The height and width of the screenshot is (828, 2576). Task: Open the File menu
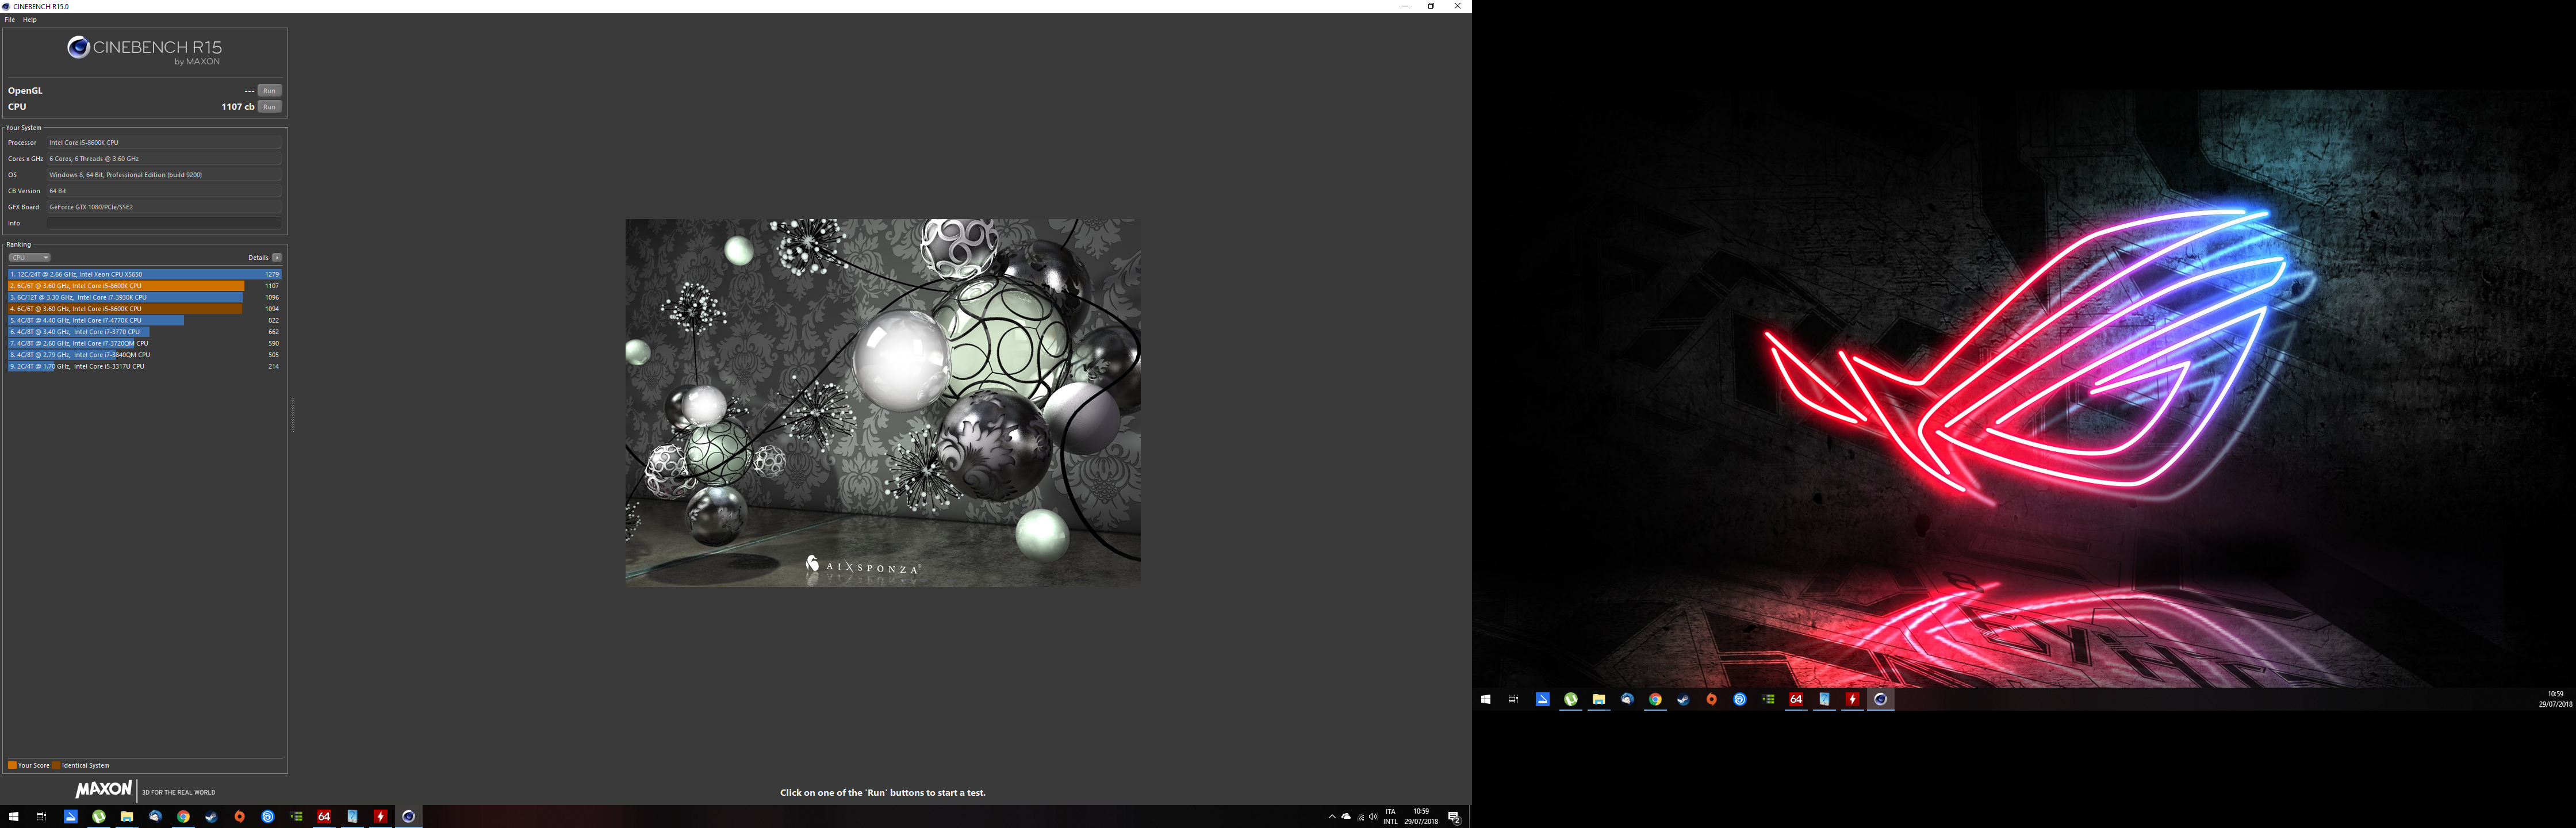click(10, 20)
